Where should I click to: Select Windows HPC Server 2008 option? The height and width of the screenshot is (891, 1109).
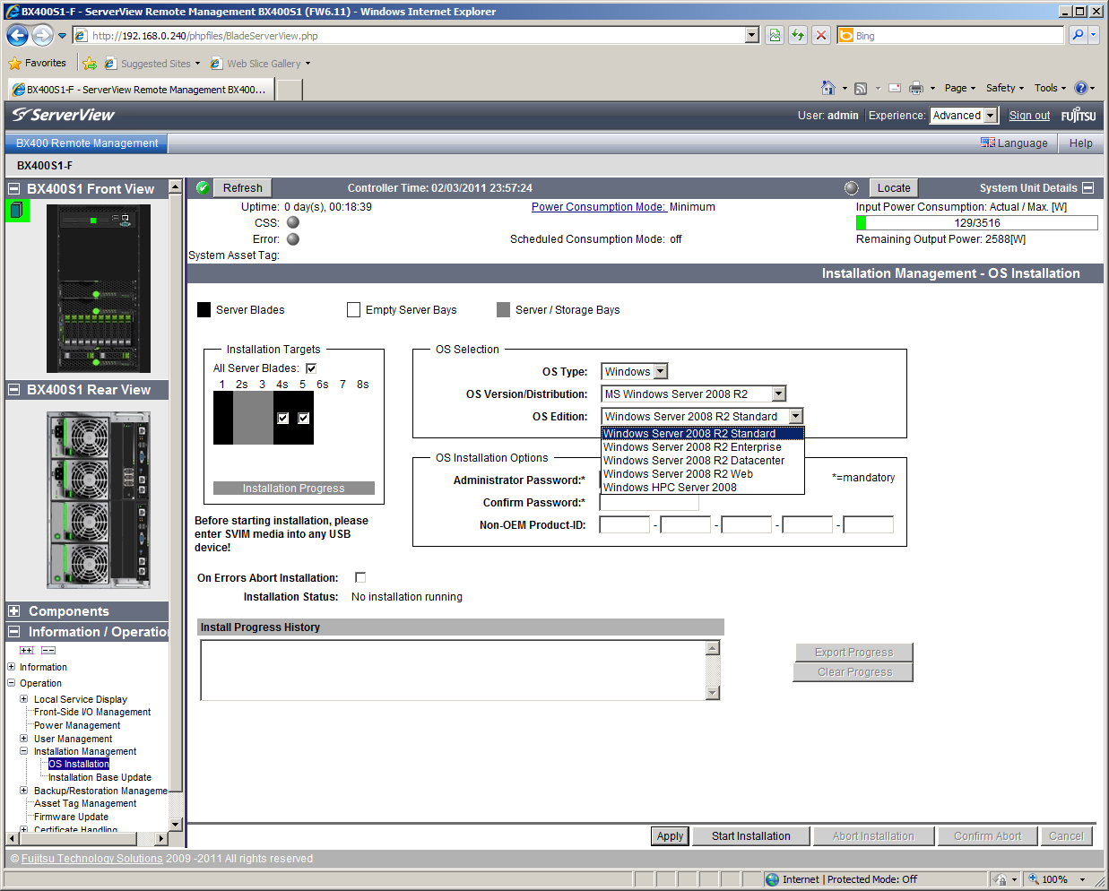(702, 488)
